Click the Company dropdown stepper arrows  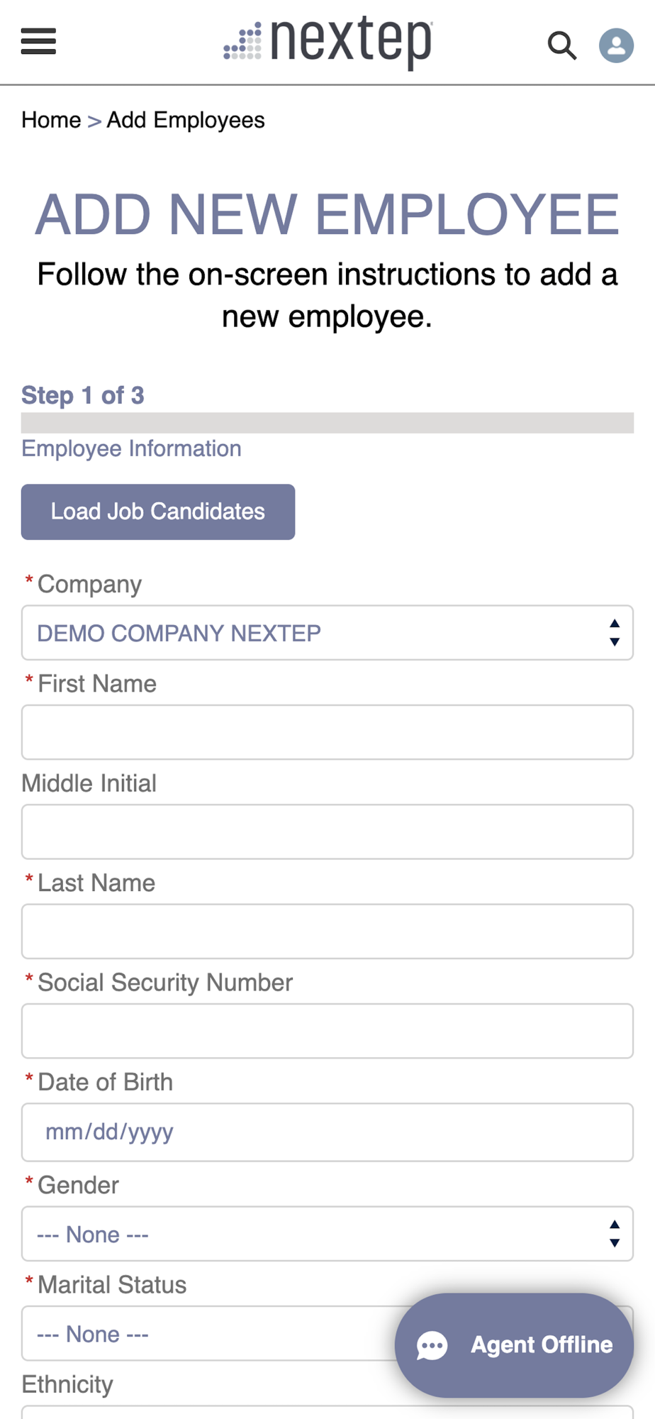(x=615, y=632)
